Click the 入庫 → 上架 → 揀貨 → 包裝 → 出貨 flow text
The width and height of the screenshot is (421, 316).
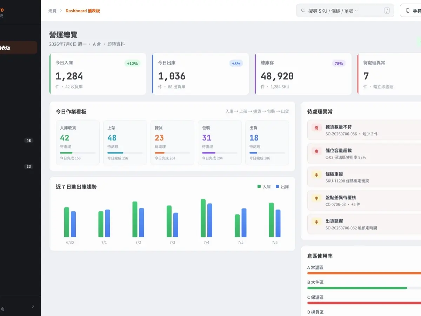pos(257,111)
